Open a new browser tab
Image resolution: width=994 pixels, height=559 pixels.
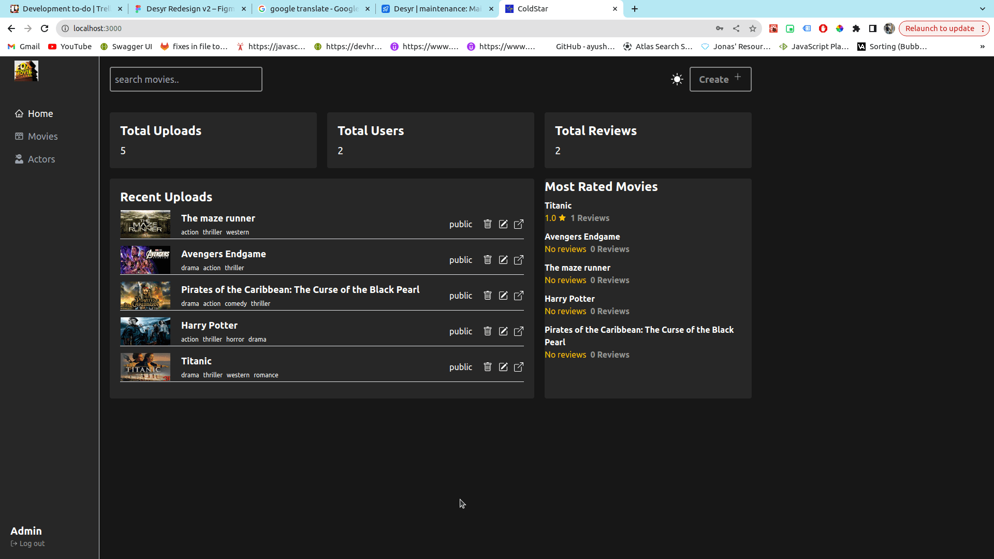tap(635, 9)
